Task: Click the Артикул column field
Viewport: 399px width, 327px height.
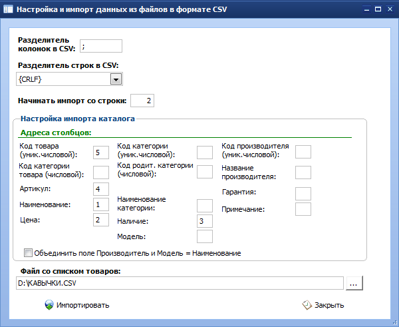Action: pos(101,189)
